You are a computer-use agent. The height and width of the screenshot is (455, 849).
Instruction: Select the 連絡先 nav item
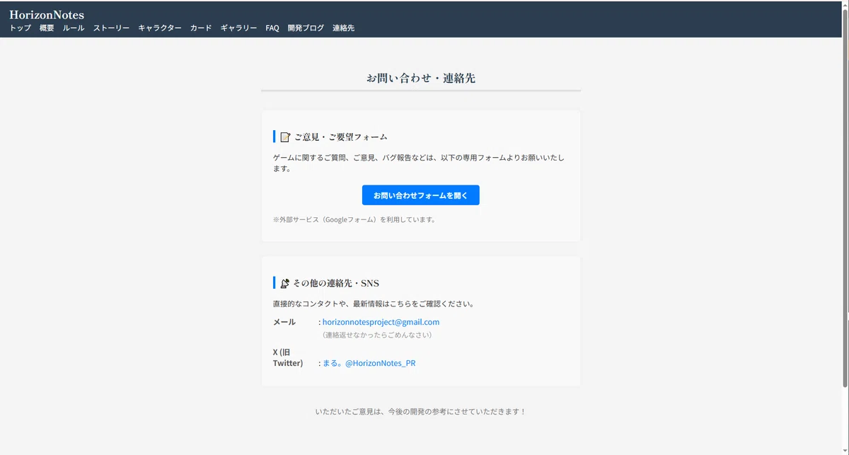coord(343,28)
